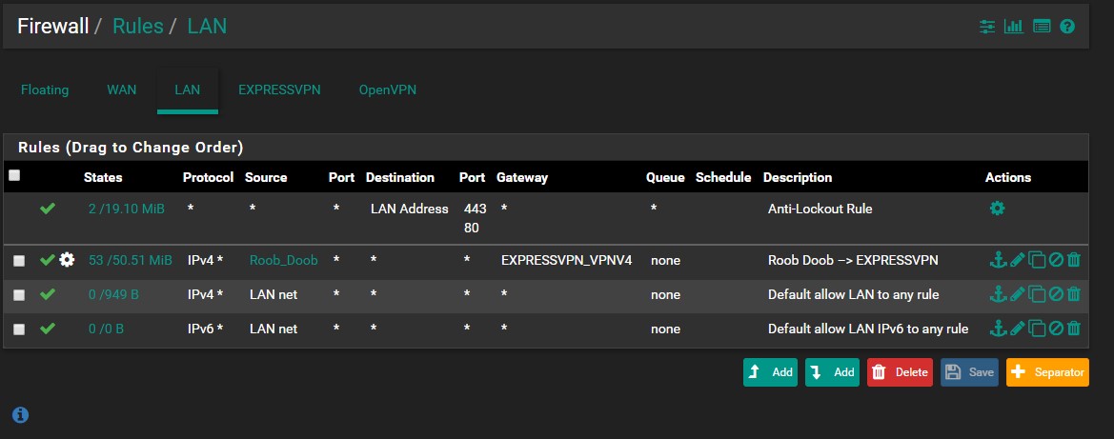Open the OpenVPN tab

pos(387,90)
